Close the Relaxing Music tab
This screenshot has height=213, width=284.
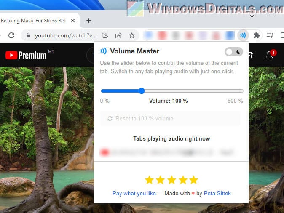click(73, 21)
